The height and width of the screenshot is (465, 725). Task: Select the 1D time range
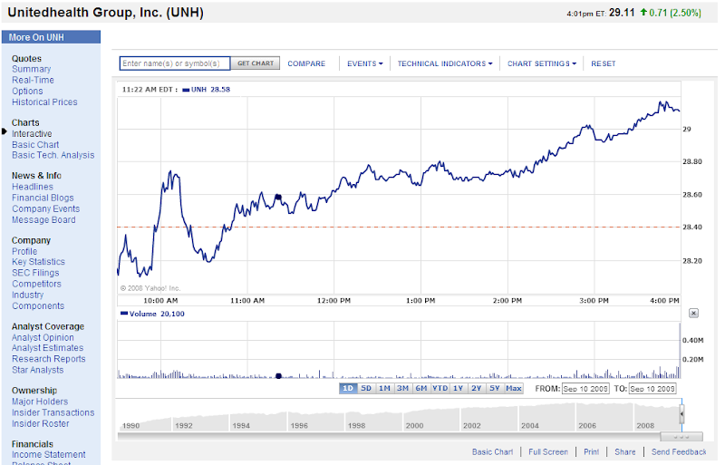coord(348,388)
